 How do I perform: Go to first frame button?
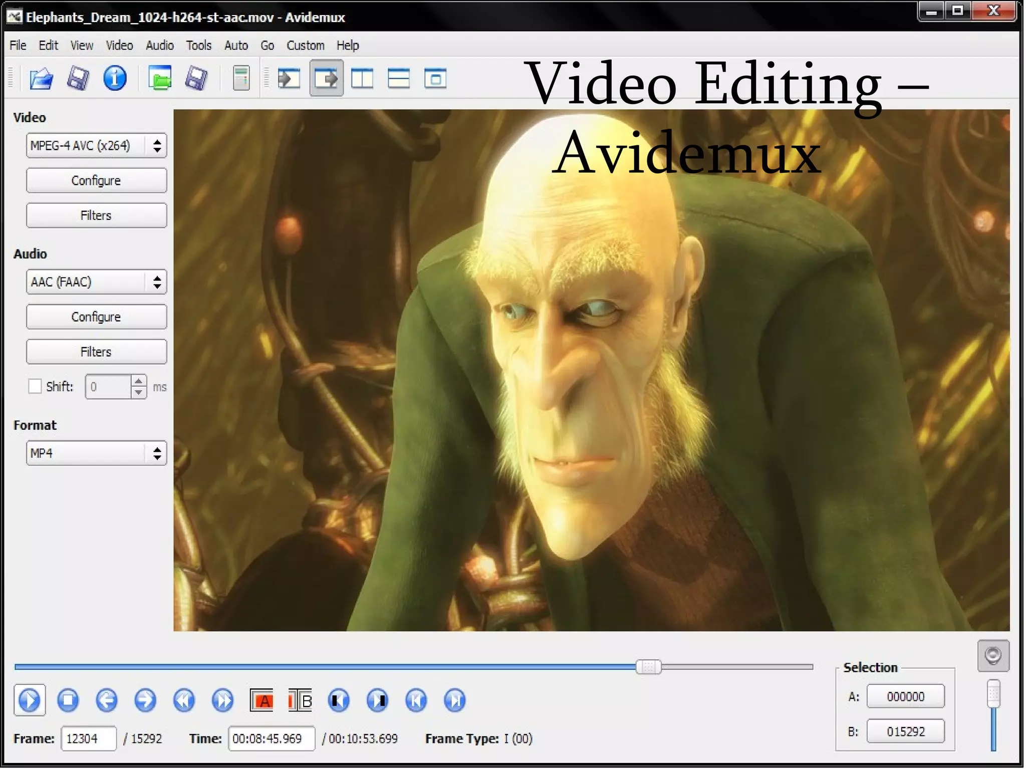416,700
